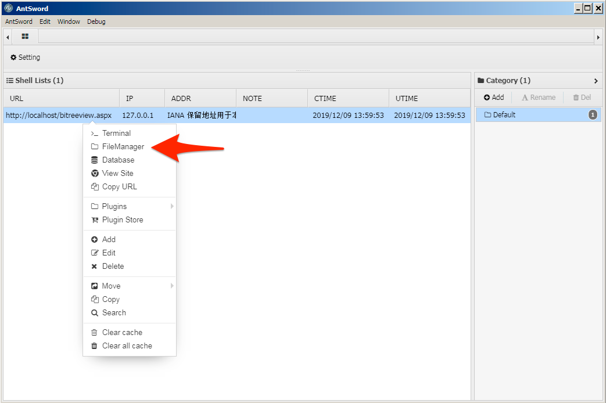The height and width of the screenshot is (403, 606).
Task: Click the Plugins folder icon
Action: pyautogui.click(x=94, y=206)
